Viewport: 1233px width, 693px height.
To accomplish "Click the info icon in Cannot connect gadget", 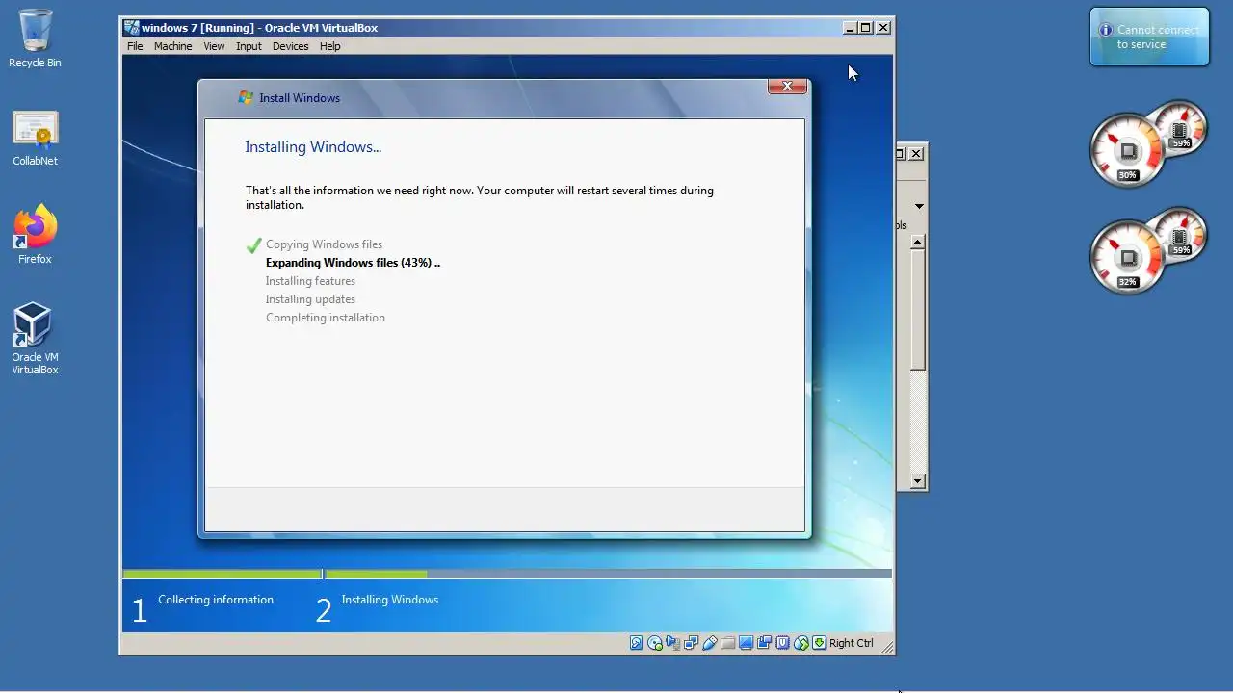I will click(x=1106, y=30).
